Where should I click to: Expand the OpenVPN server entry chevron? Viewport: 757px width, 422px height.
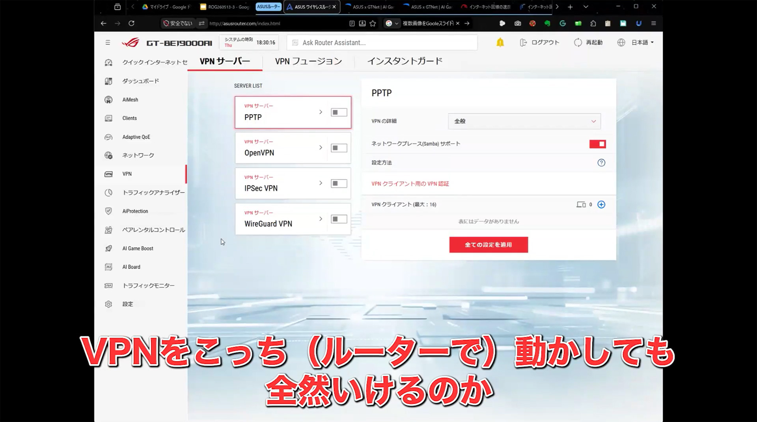click(x=321, y=148)
